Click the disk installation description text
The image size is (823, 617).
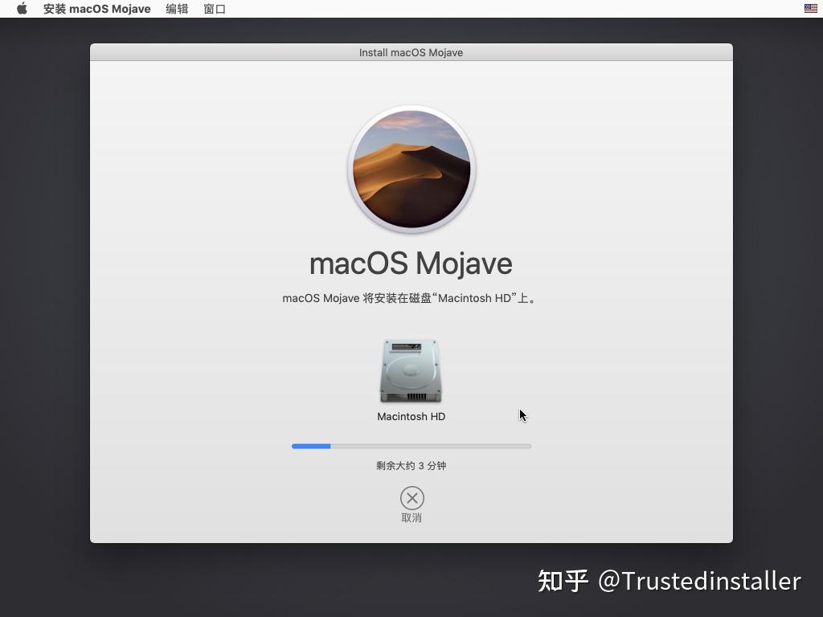(x=411, y=298)
